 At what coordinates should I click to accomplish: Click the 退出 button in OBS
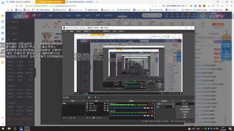(x=185, y=117)
